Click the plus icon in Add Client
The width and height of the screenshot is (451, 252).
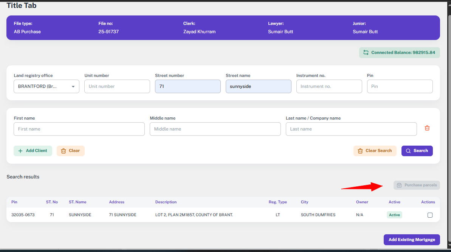[x=20, y=151]
